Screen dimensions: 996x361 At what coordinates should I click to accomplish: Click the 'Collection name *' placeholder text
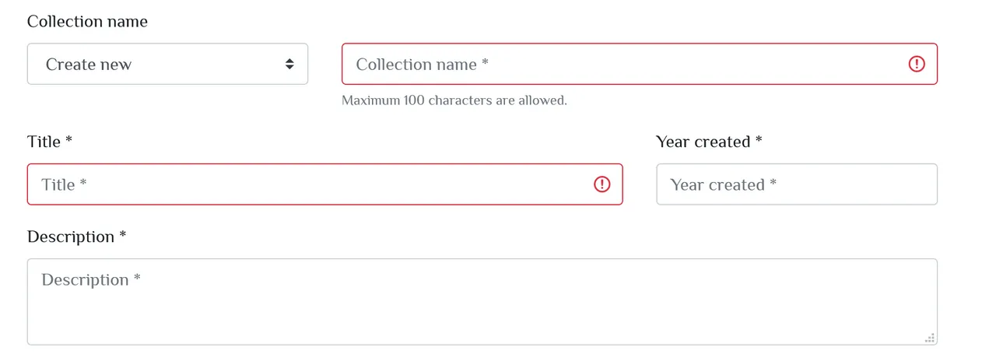tap(423, 65)
